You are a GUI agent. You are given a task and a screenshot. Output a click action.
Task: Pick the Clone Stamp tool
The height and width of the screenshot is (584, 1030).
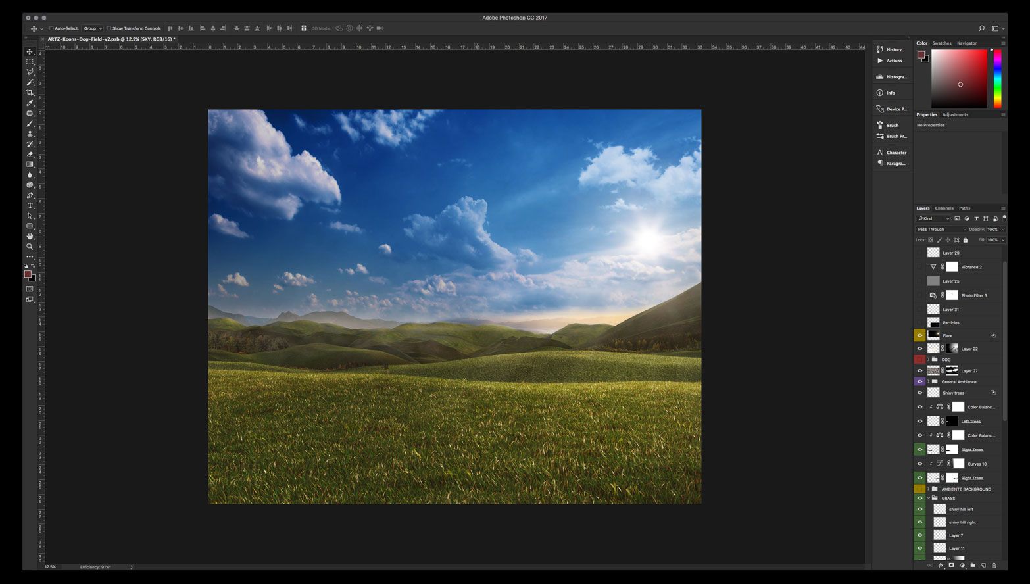click(30, 134)
